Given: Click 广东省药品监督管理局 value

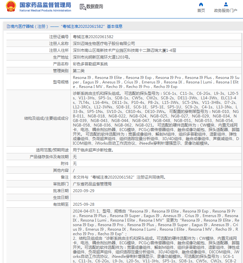Looking at the screenshot, I should coord(92,184).
